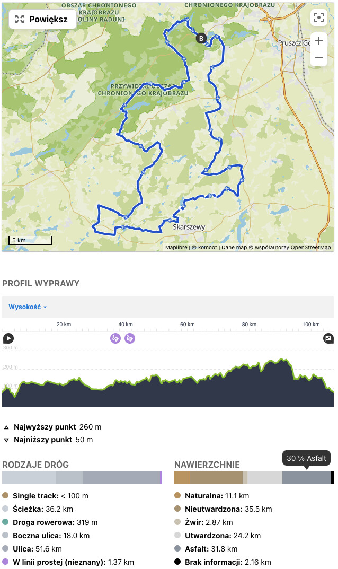The height and width of the screenshot is (569, 338).
Task: Open the Maplibre attribution link
Action: tap(176, 248)
